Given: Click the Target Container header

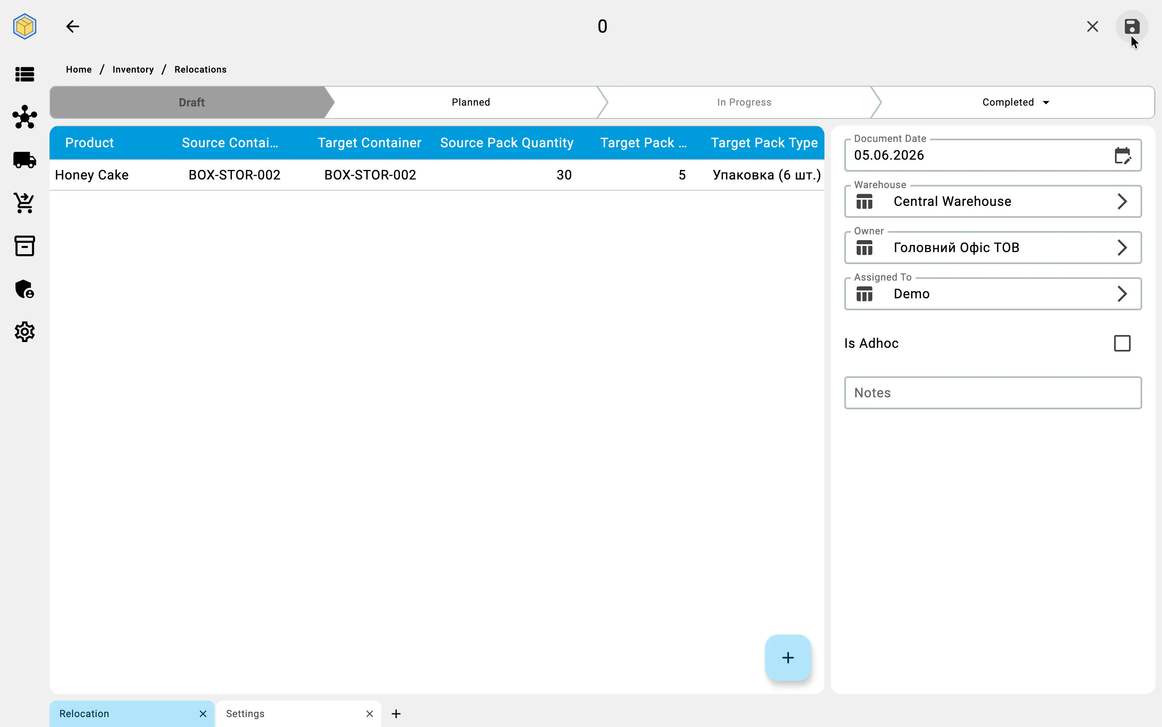Looking at the screenshot, I should click(x=369, y=143).
